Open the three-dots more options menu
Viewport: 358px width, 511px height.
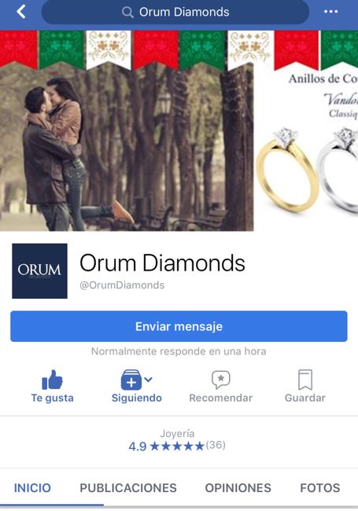[x=330, y=12]
